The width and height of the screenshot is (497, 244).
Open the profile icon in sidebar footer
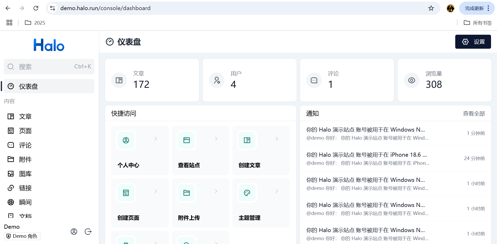(x=74, y=232)
